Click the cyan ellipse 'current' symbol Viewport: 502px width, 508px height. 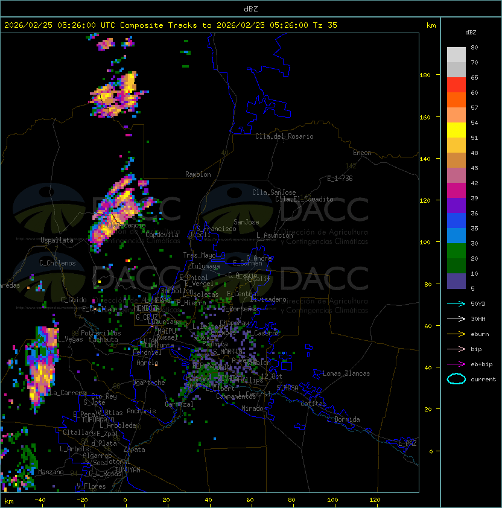(456, 379)
